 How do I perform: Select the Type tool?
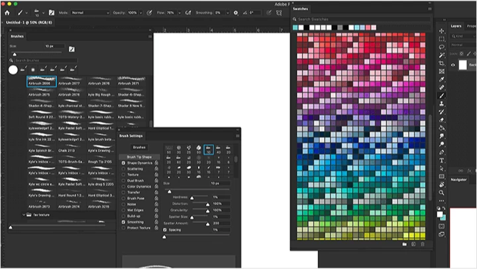[441, 160]
